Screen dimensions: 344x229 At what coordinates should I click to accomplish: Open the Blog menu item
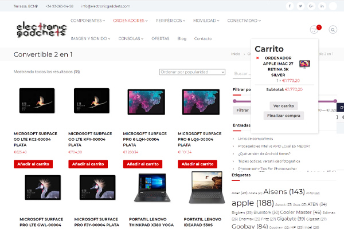[182, 38]
